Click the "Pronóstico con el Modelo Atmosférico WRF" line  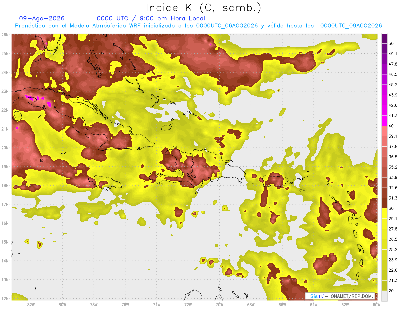[x=198, y=26]
